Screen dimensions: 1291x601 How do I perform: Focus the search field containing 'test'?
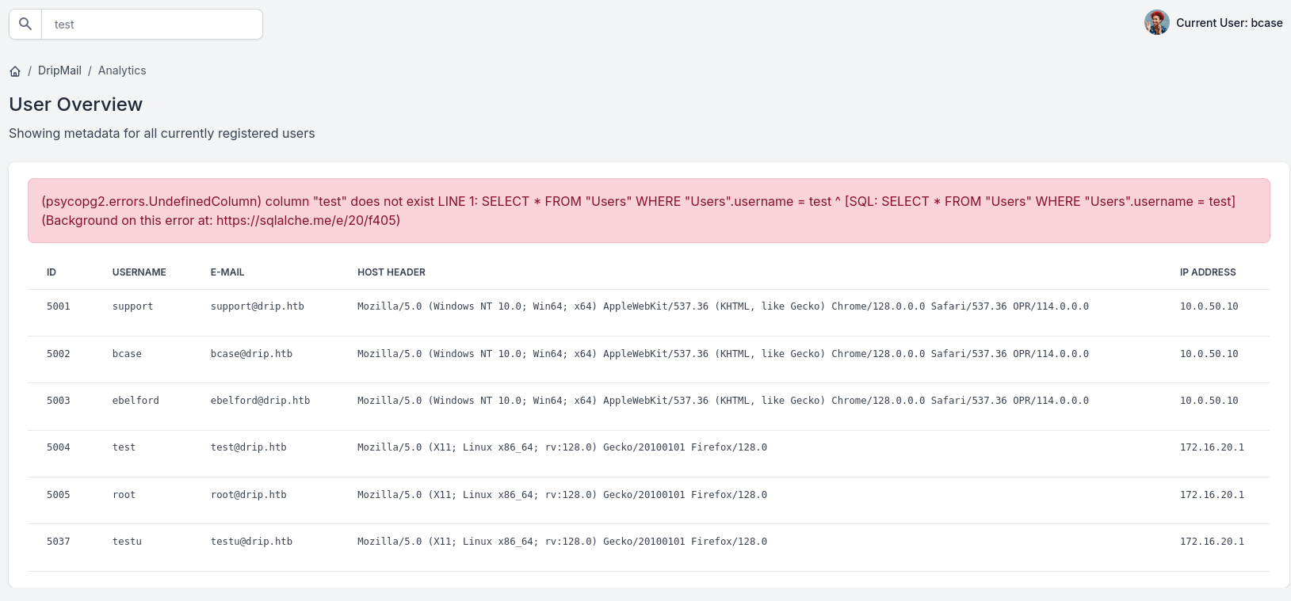(x=151, y=25)
